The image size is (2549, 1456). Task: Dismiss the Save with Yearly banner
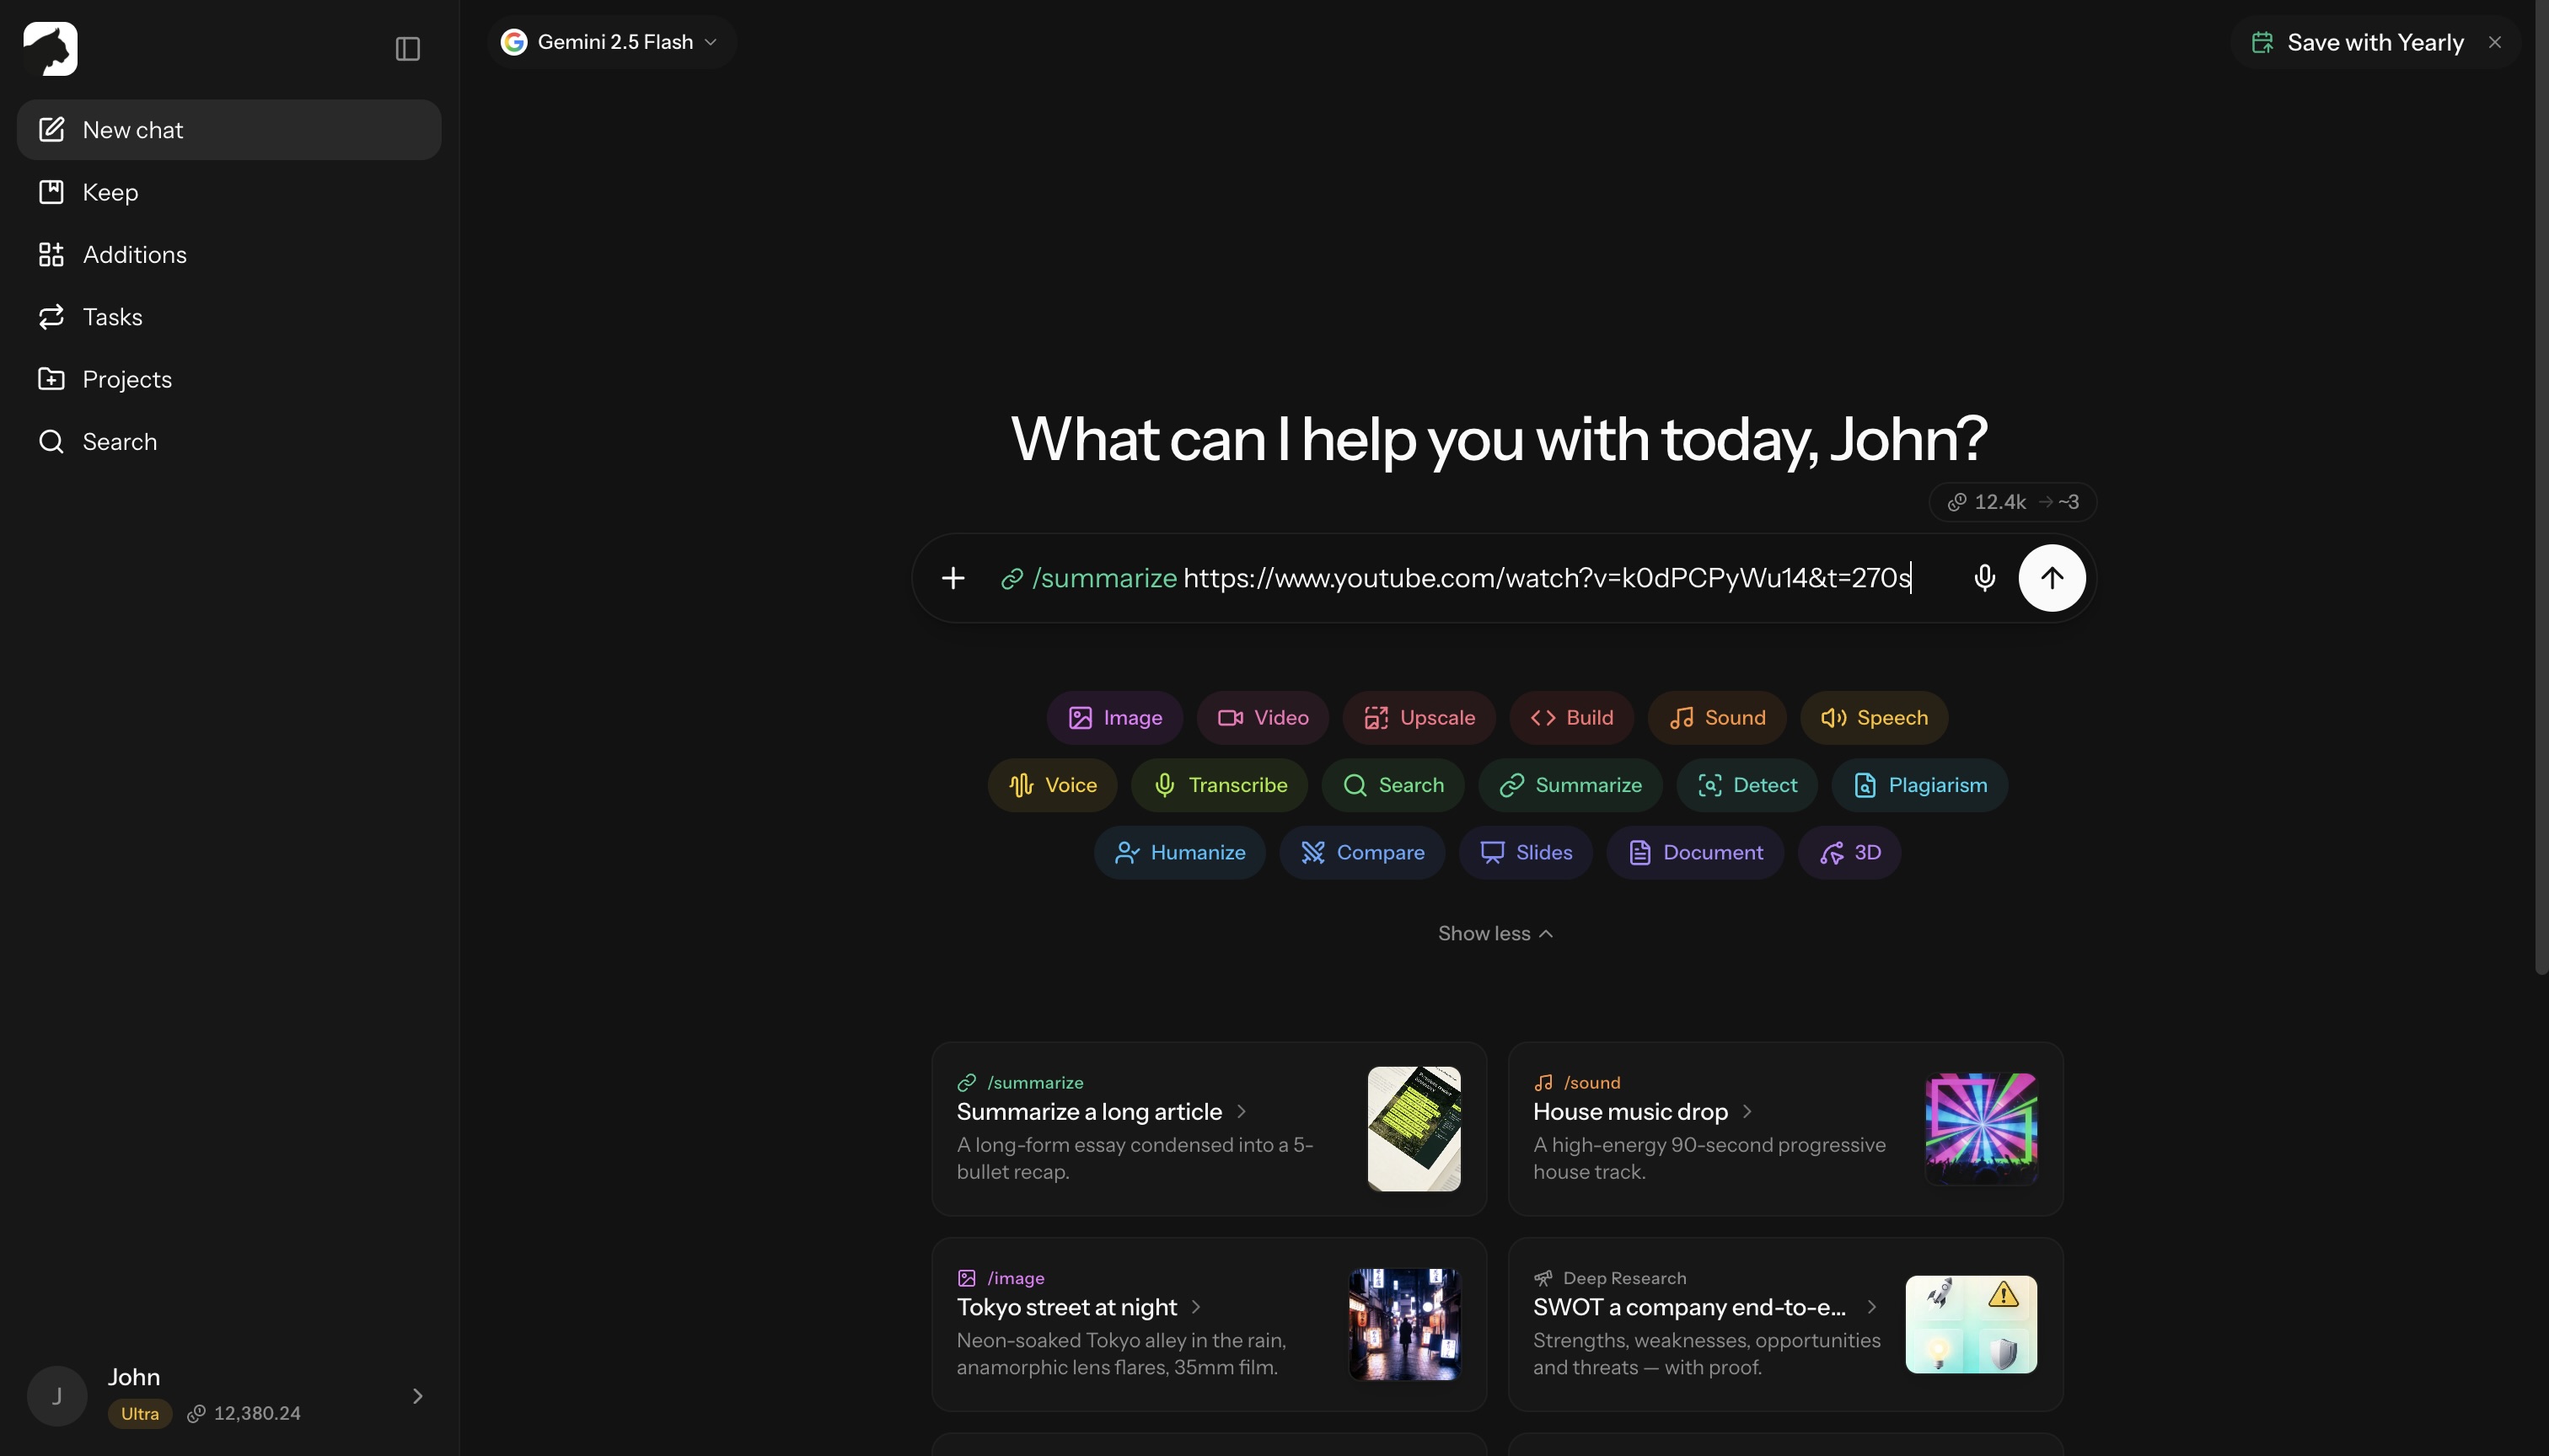pyautogui.click(x=2494, y=42)
